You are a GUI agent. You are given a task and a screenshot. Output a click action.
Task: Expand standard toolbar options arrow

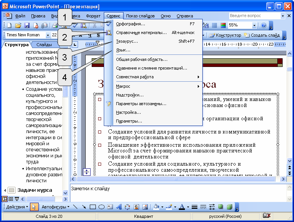(271, 26)
